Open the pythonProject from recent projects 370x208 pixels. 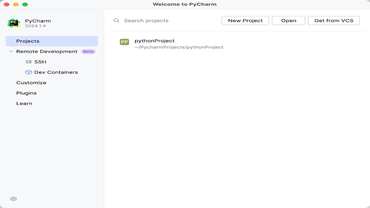tap(155, 41)
